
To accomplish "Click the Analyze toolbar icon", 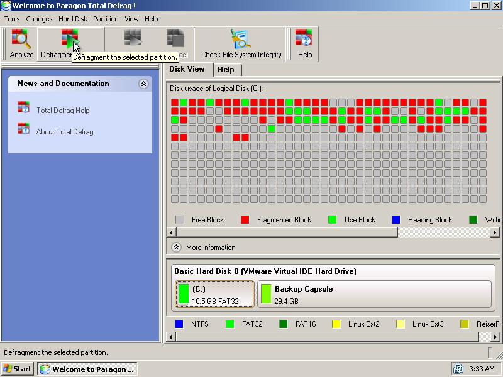I will [21, 38].
